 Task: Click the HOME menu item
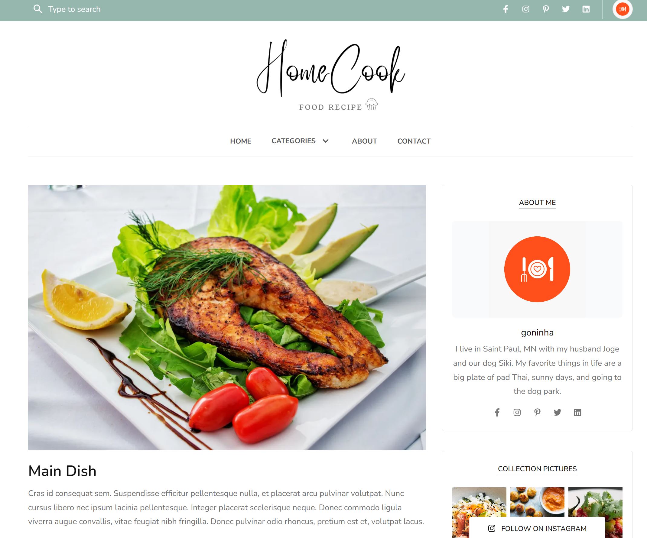coord(241,141)
